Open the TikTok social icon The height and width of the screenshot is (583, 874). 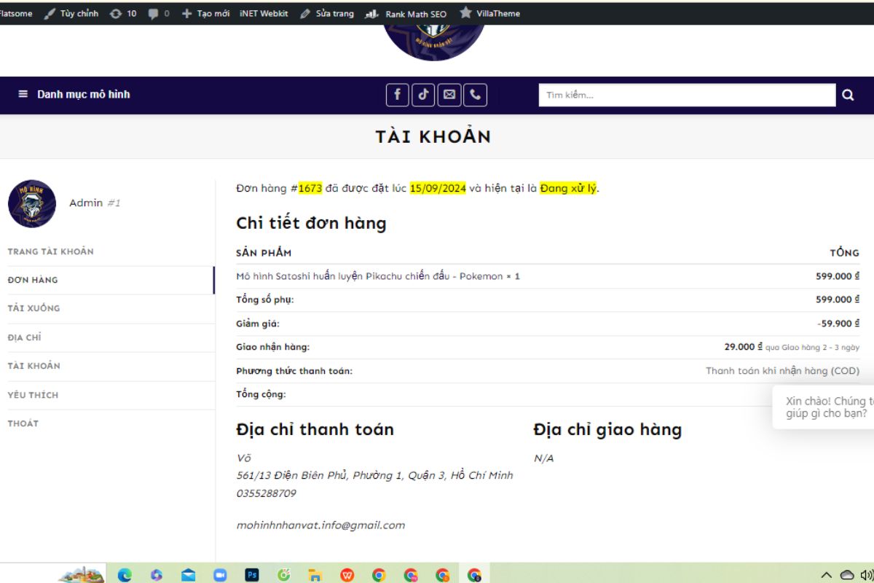point(423,95)
